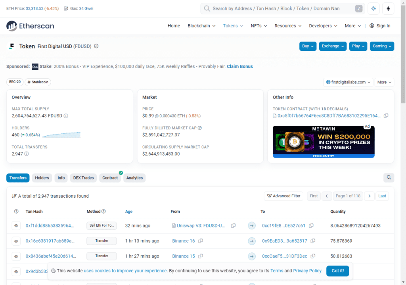This screenshot has height=285, width=406.
Task: Jump to the Last page of transfers
Action: pyautogui.click(x=382, y=196)
